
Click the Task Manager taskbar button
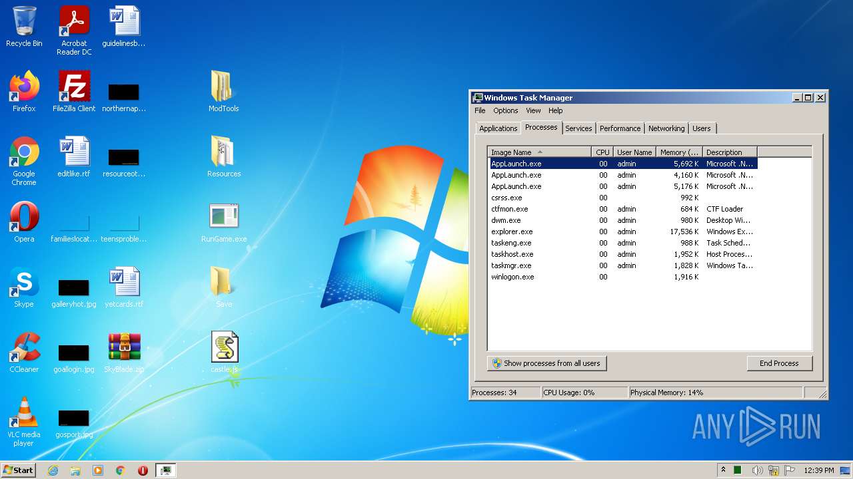point(165,470)
